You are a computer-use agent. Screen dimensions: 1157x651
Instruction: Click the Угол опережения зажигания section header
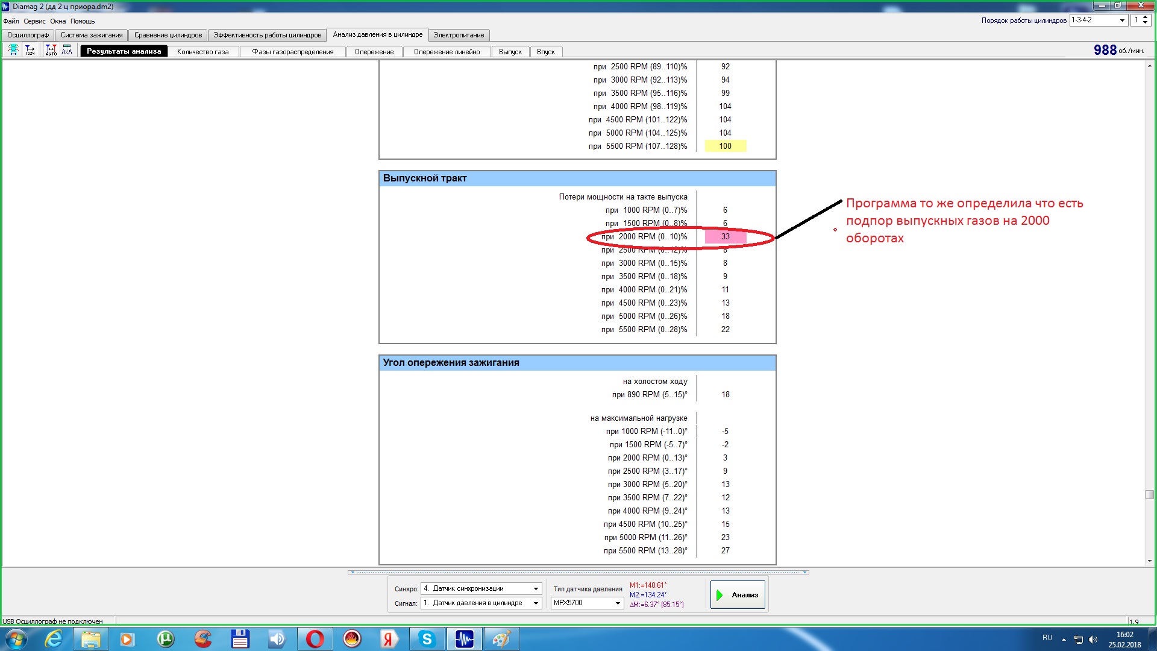coord(577,363)
